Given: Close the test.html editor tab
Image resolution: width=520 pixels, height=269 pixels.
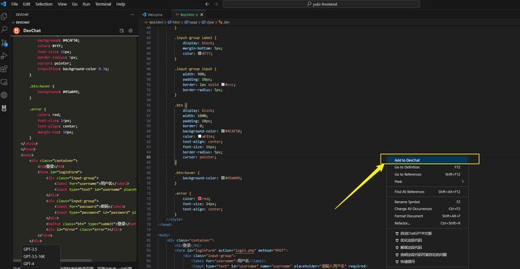Looking at the screenshot, I should point(202,15).
